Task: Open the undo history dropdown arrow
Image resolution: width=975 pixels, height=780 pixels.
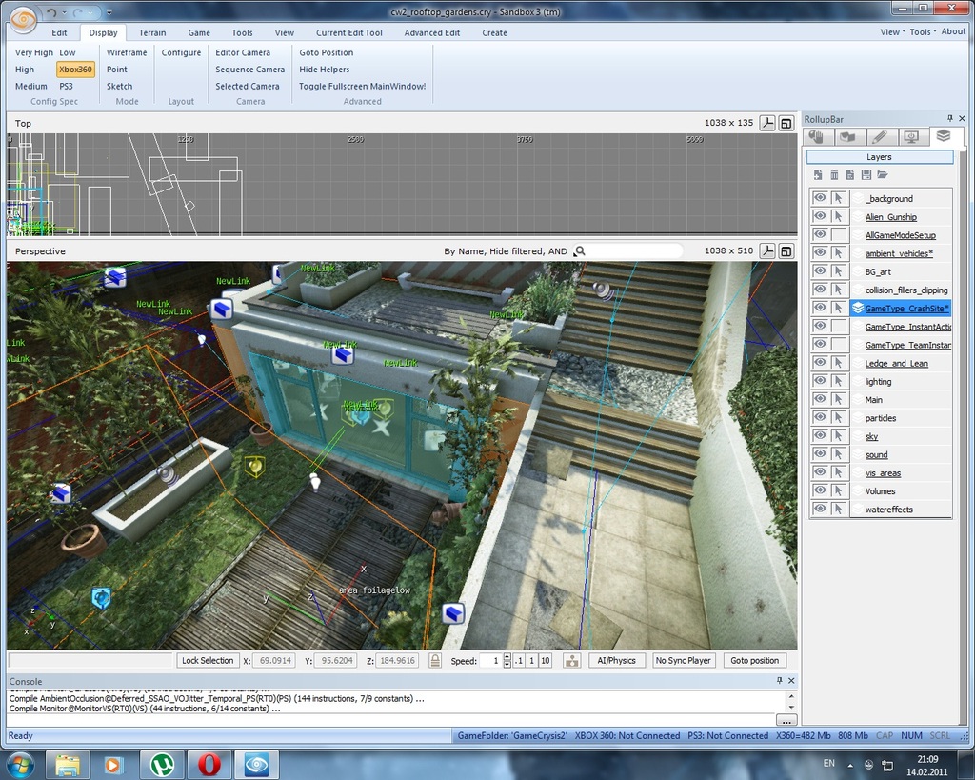Action: (x=63, y=12)
